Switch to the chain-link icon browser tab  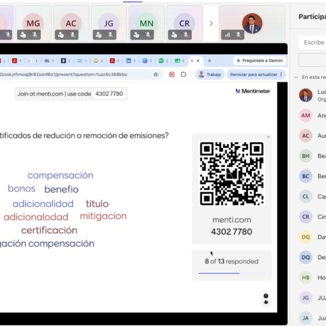80,61
